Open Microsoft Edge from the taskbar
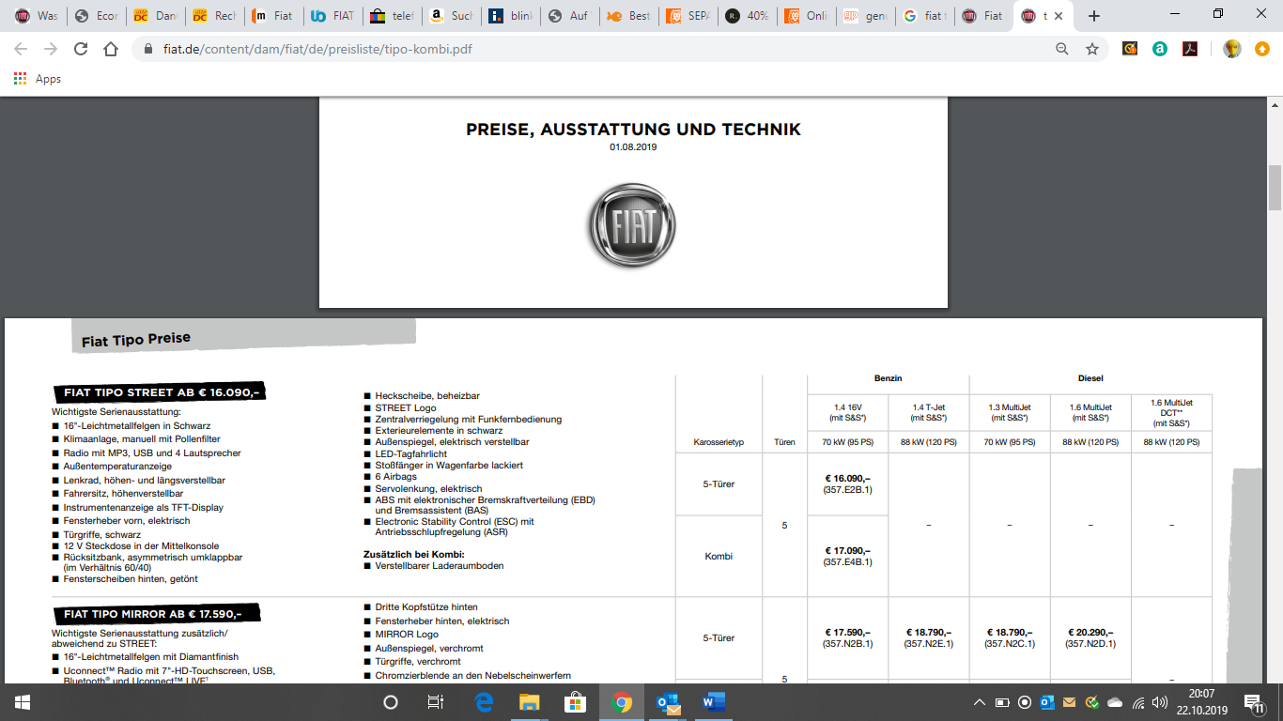 (484, 702)
